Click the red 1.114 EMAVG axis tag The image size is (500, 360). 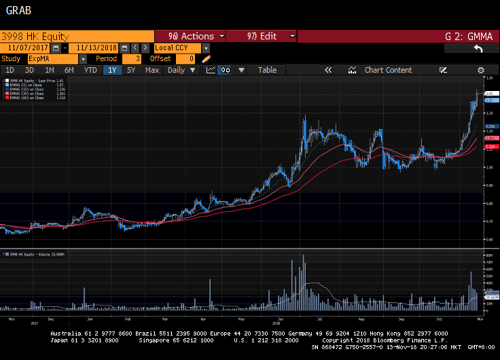point(491,147)
